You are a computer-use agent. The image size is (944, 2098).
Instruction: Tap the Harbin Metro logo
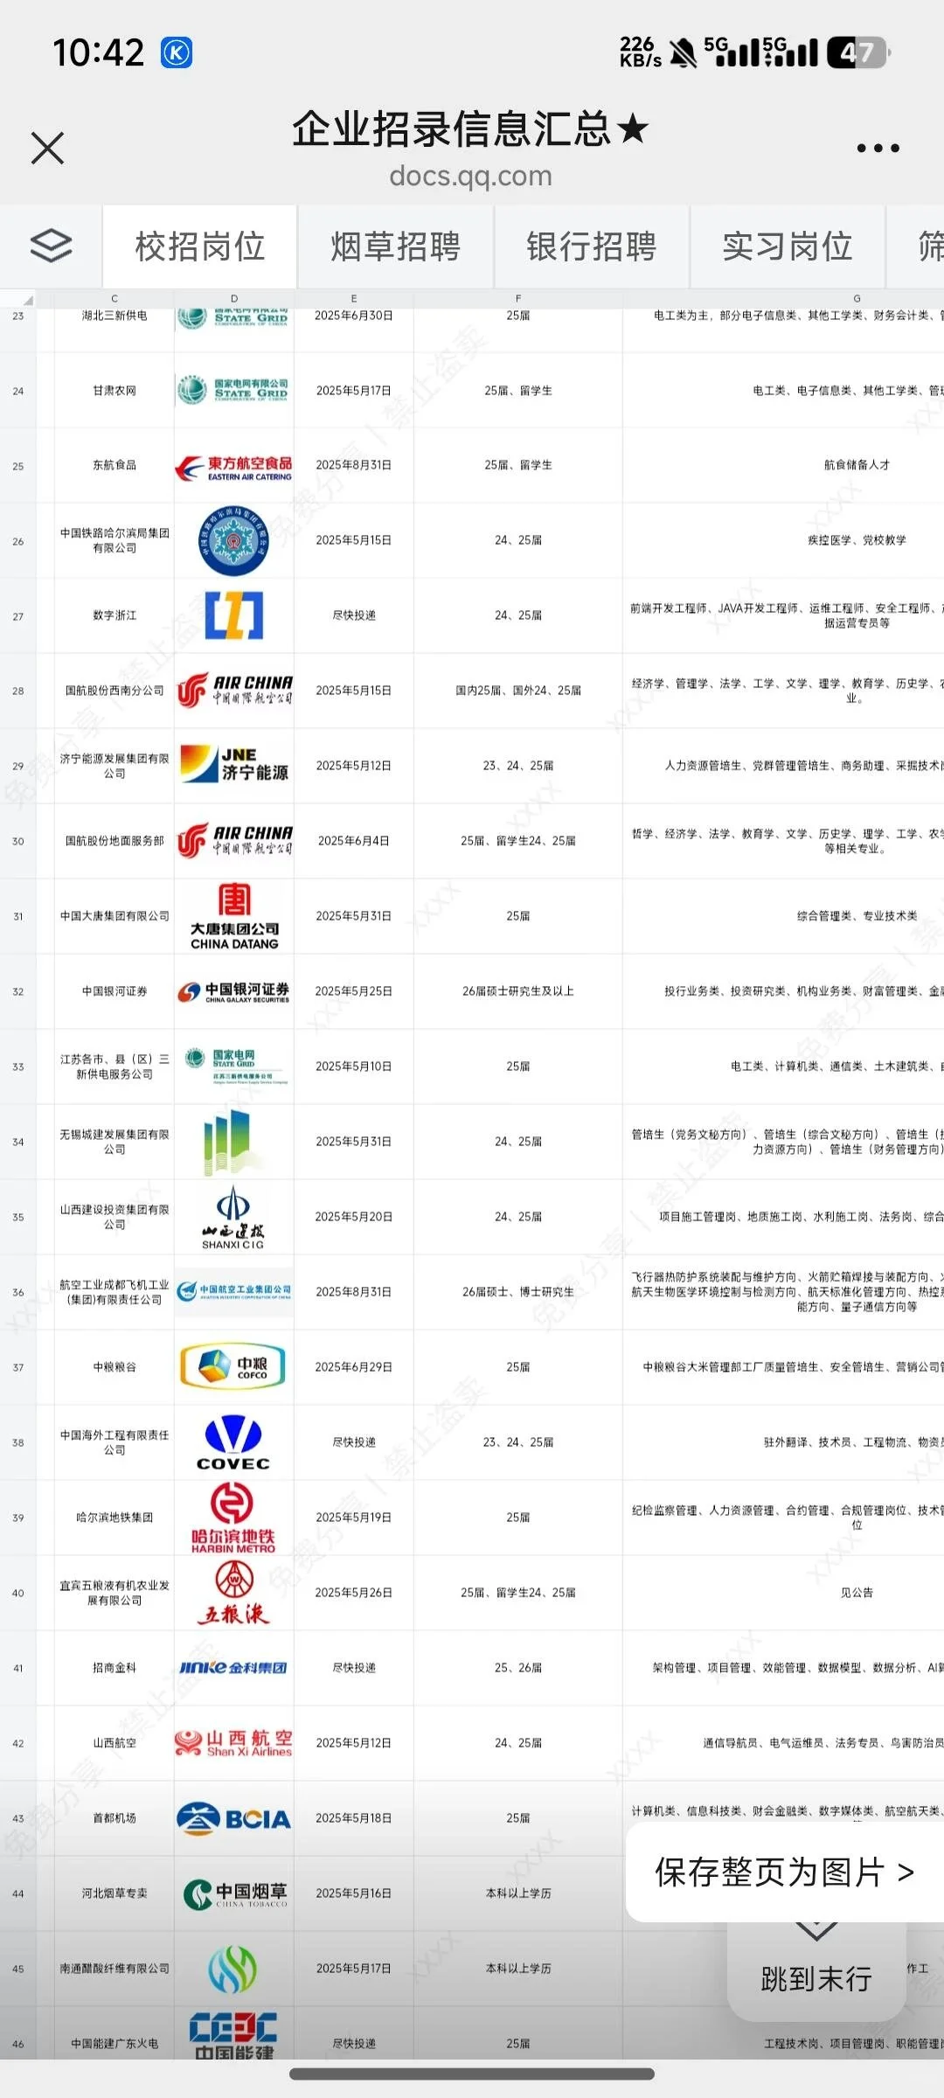(233, 1518)
